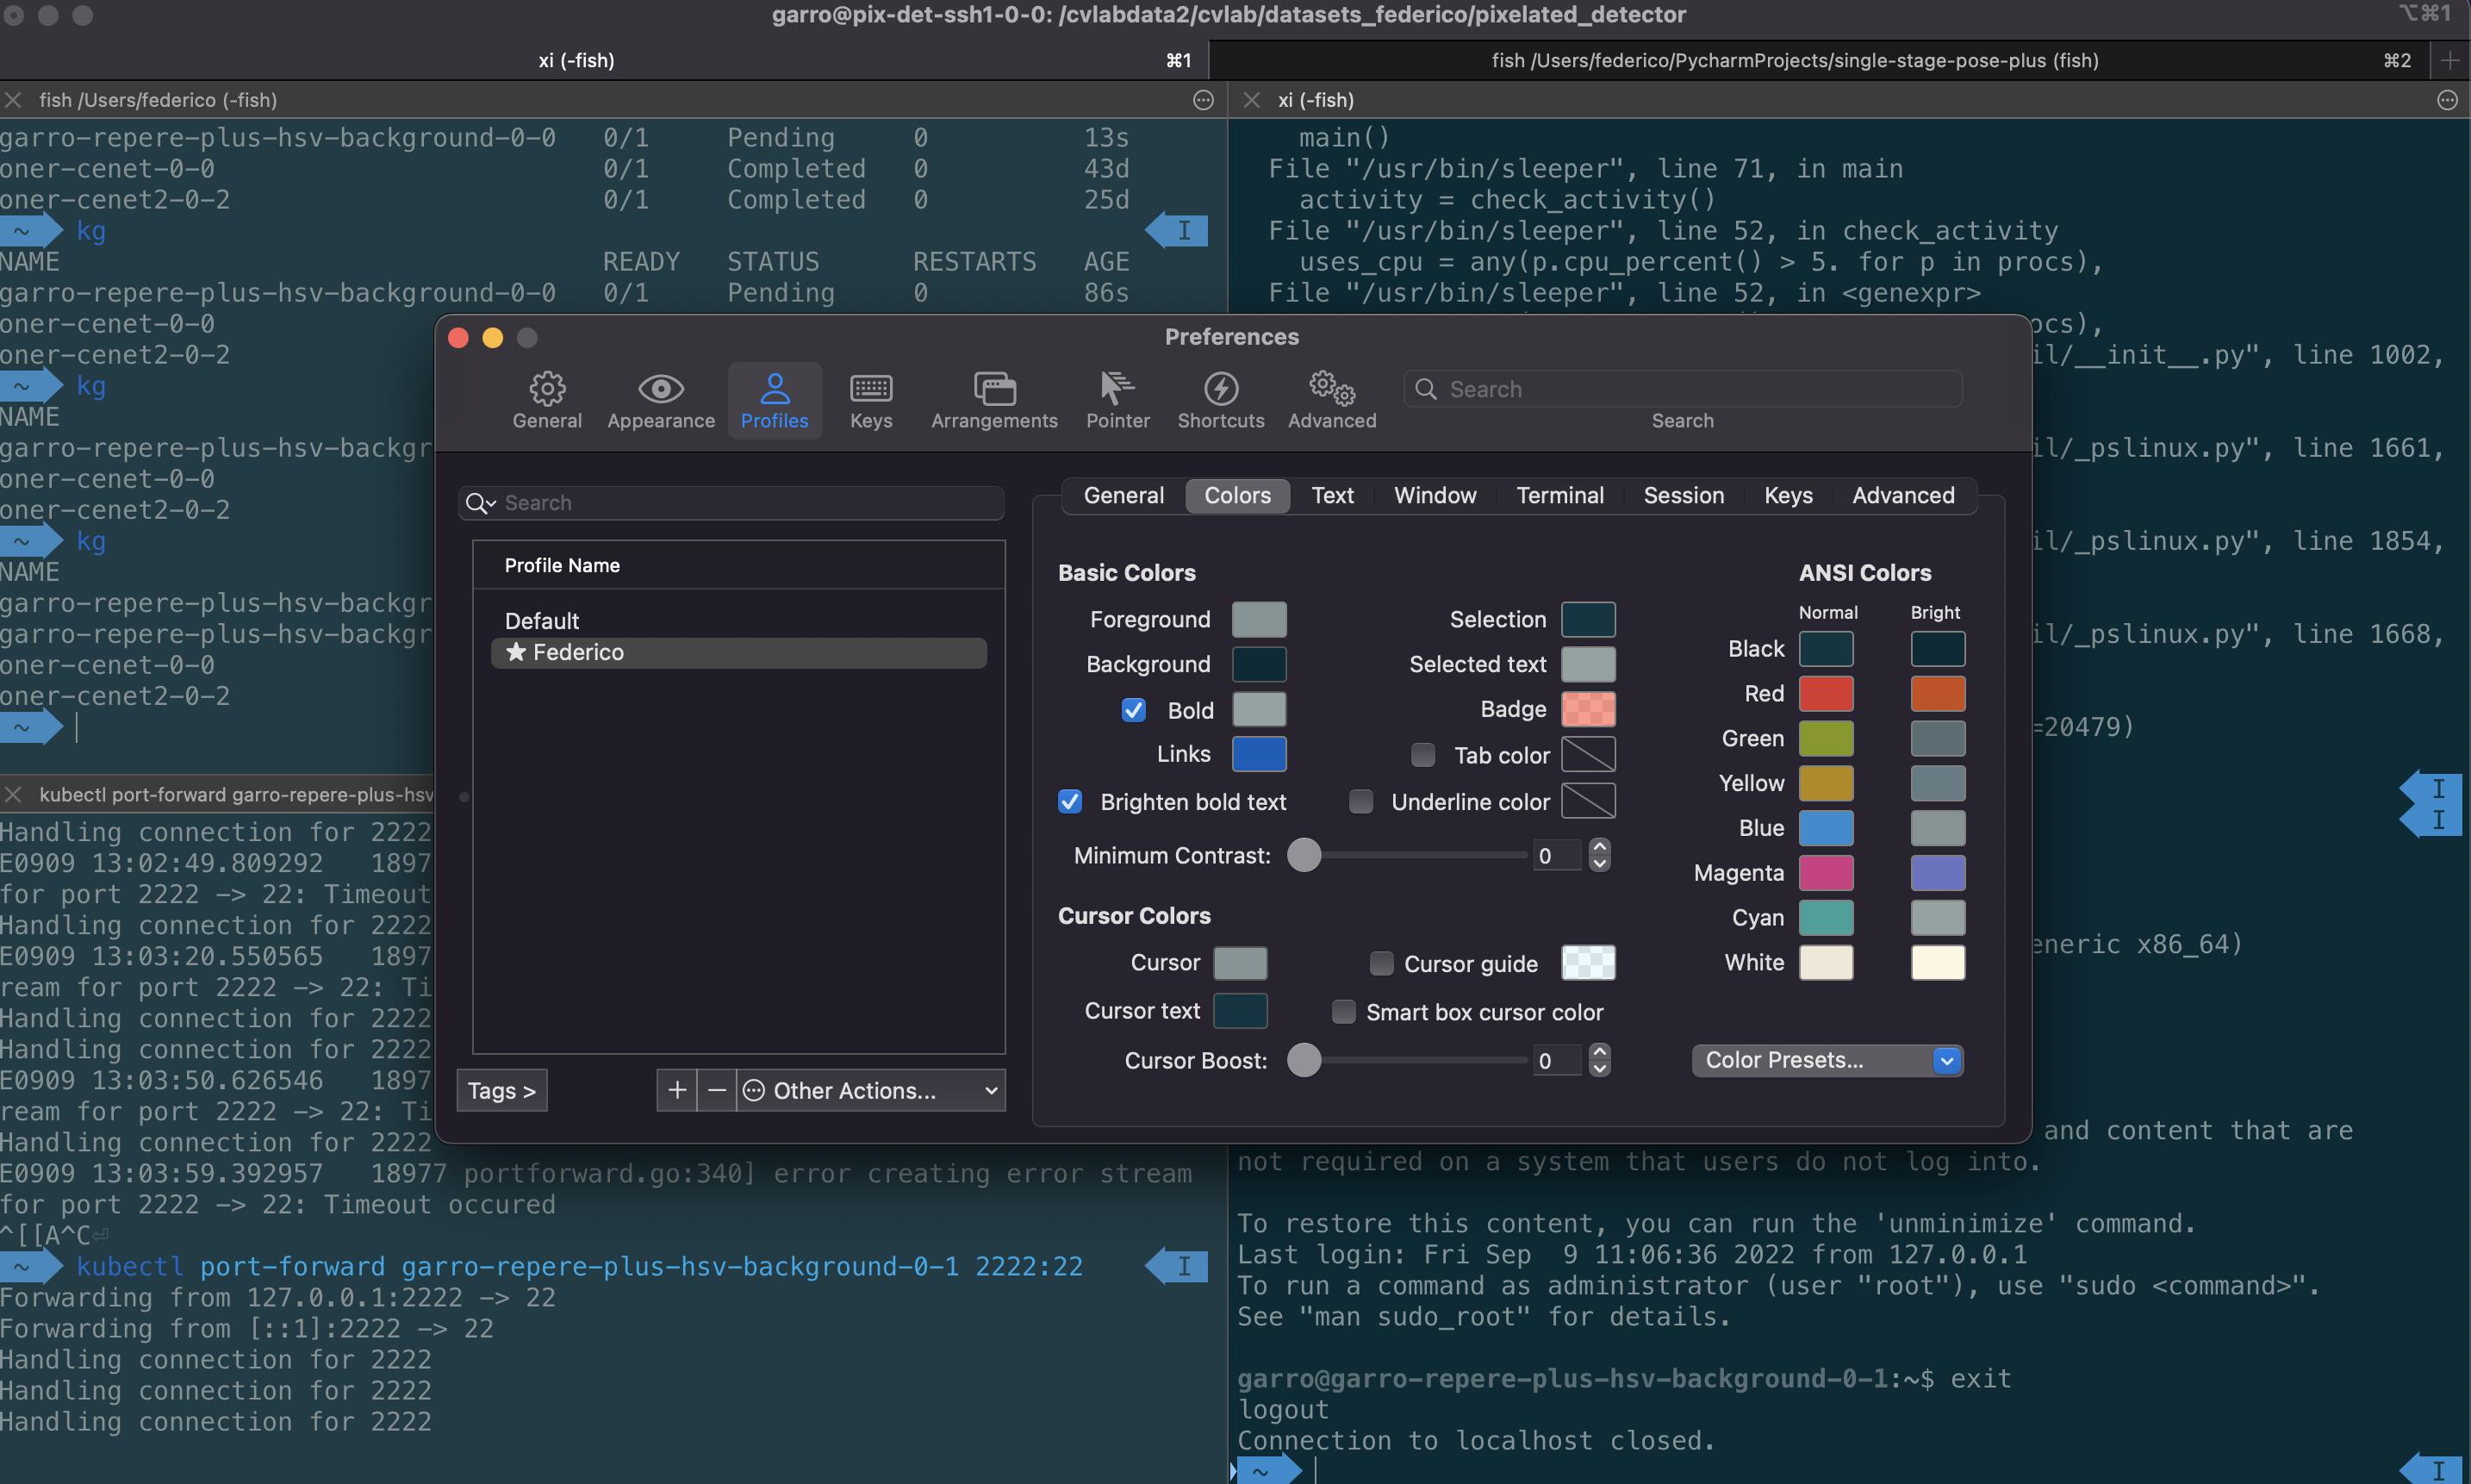Viewport: 2471px width, 1484px height.
Task: Open the Arrangements preferences pane
Action: point(993,398)
